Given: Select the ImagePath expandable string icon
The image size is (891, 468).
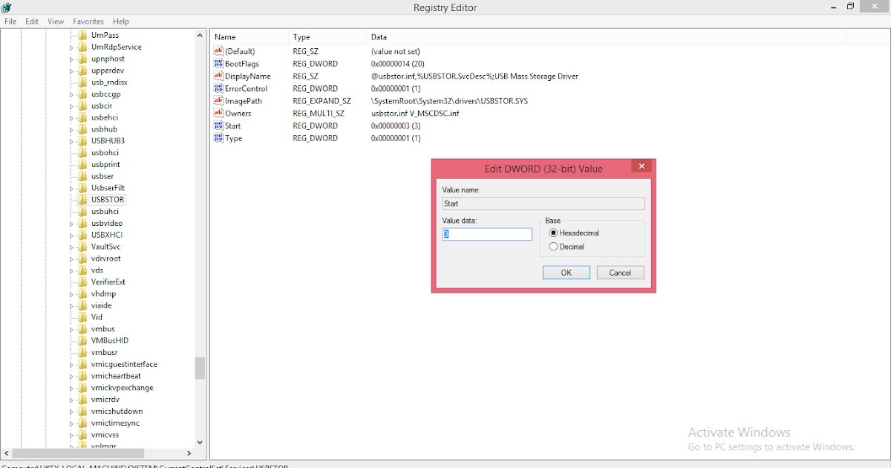Looking at the screenshot, I should click(x=218, y=100).
